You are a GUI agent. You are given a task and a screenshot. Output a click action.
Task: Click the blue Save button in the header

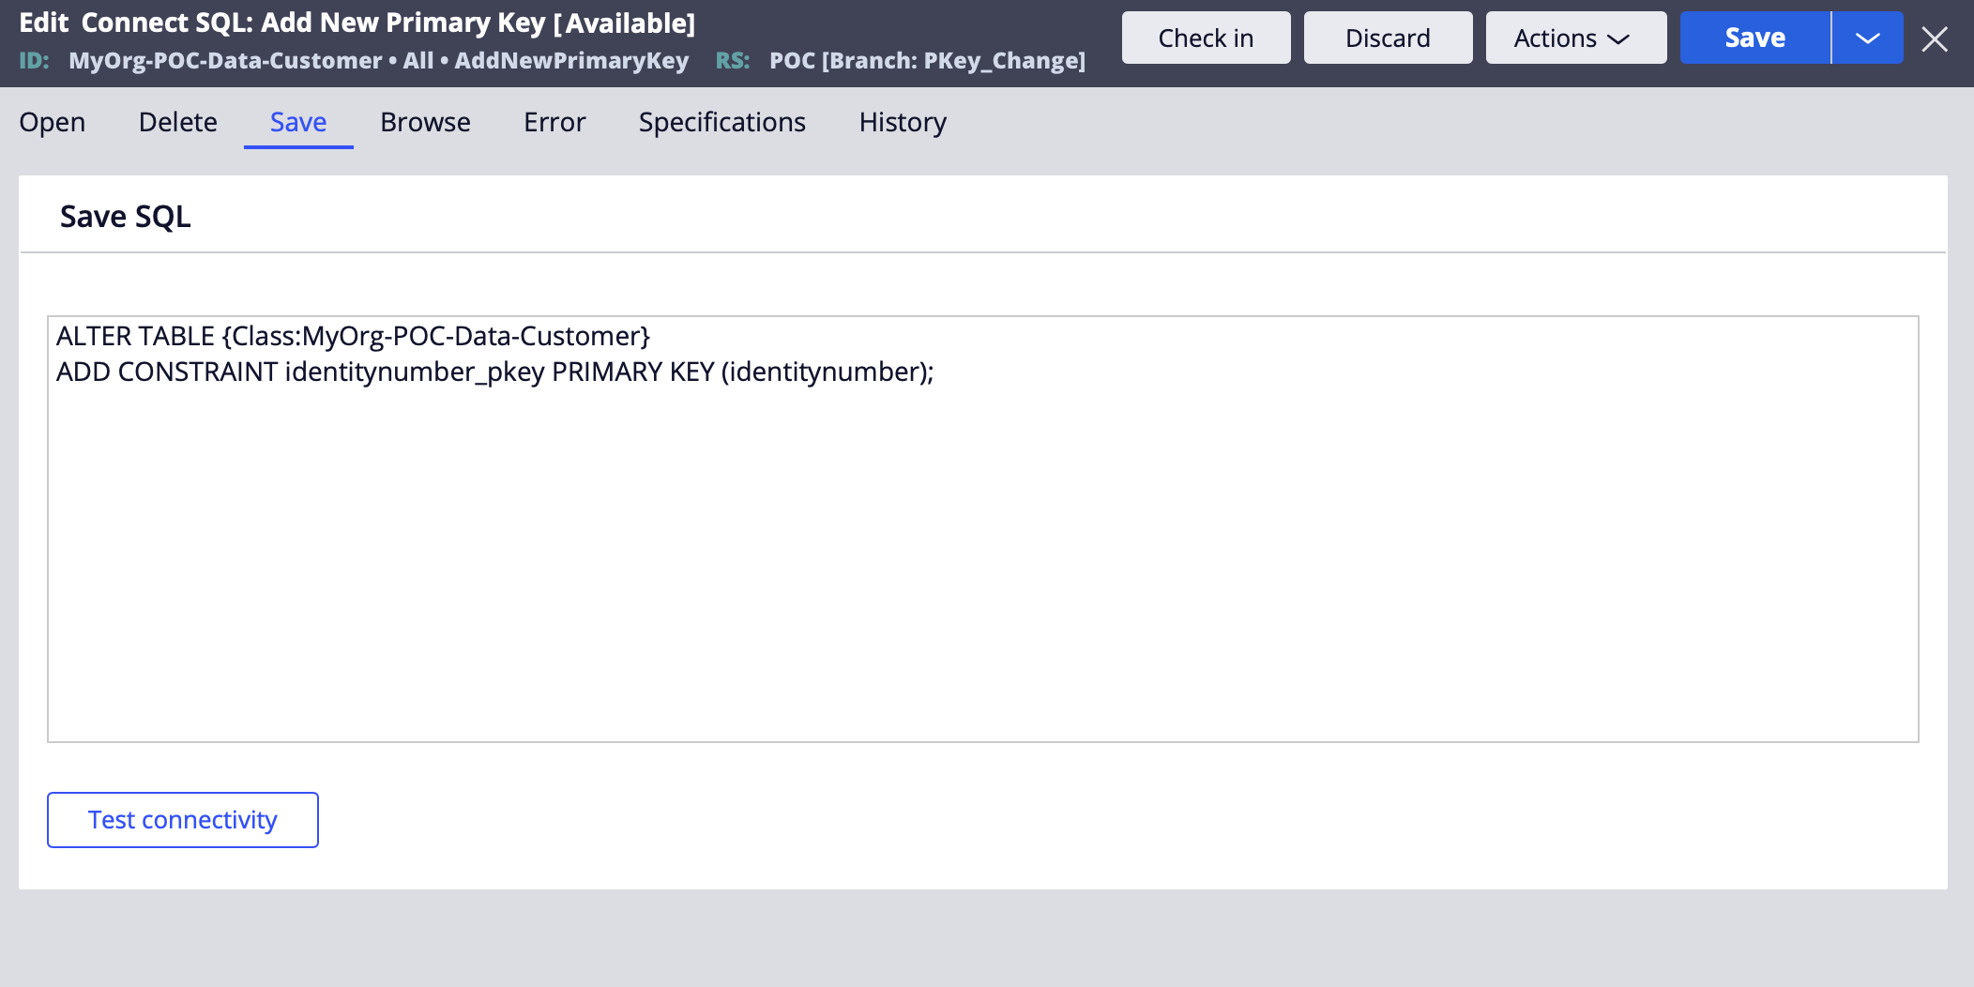[x=1754, y=38]
